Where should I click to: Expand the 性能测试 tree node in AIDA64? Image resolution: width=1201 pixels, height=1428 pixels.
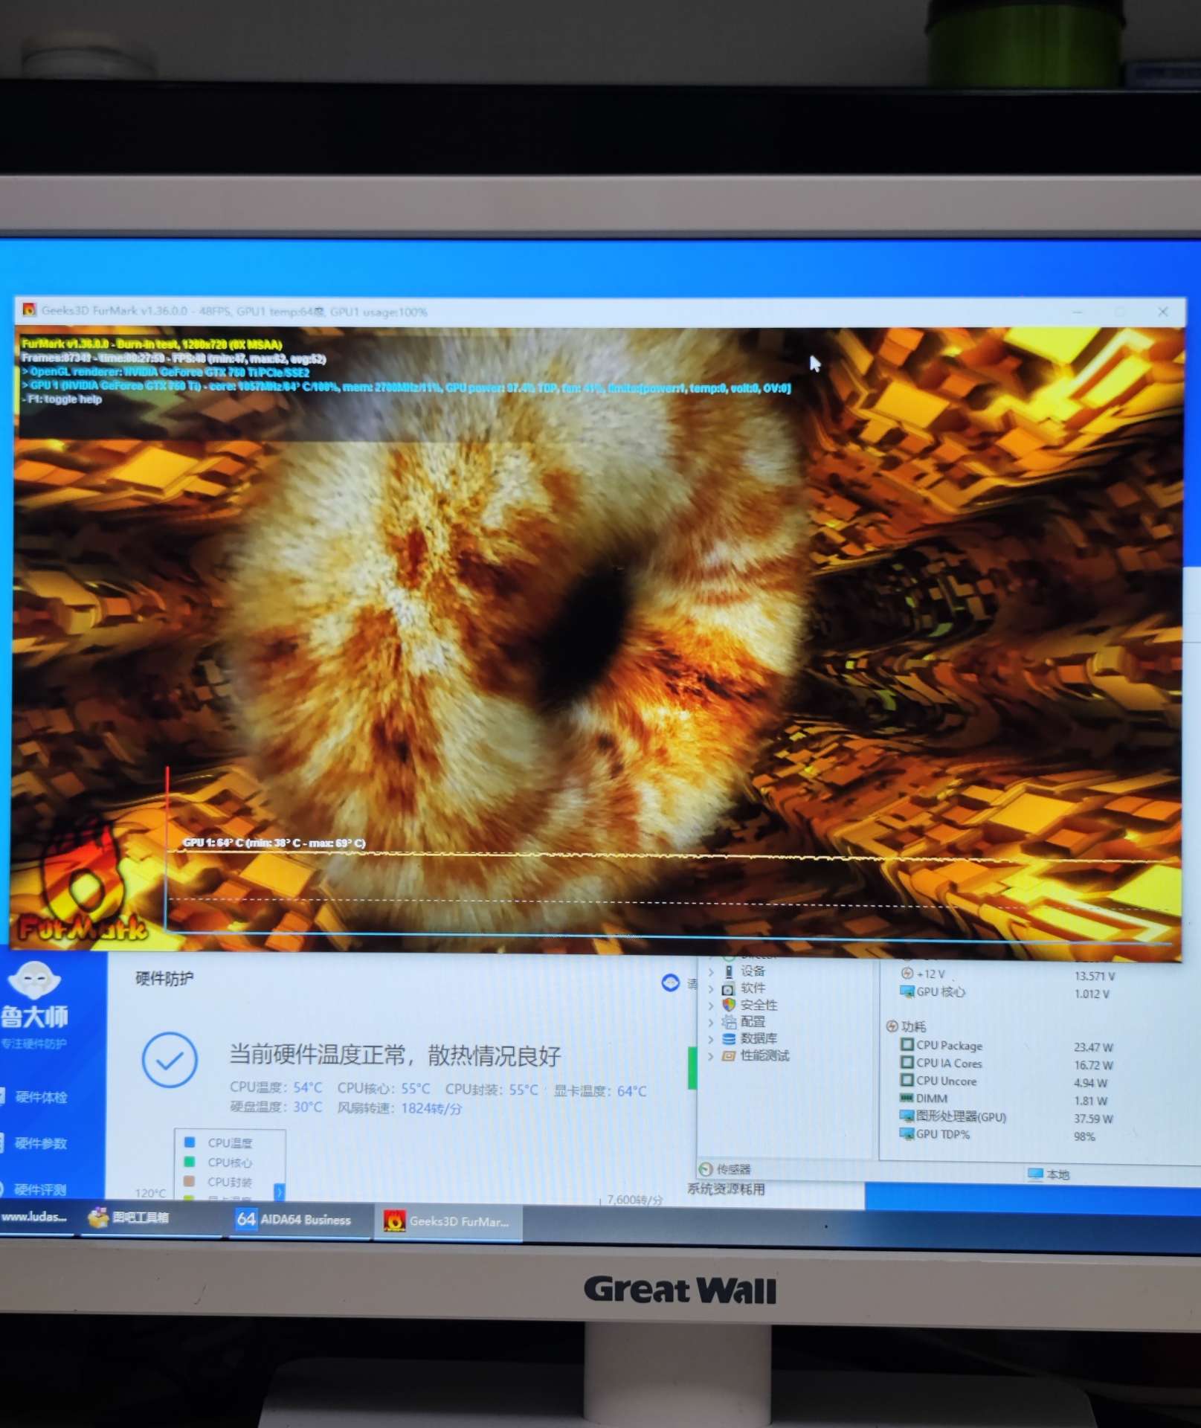(x=711, y=1056)
